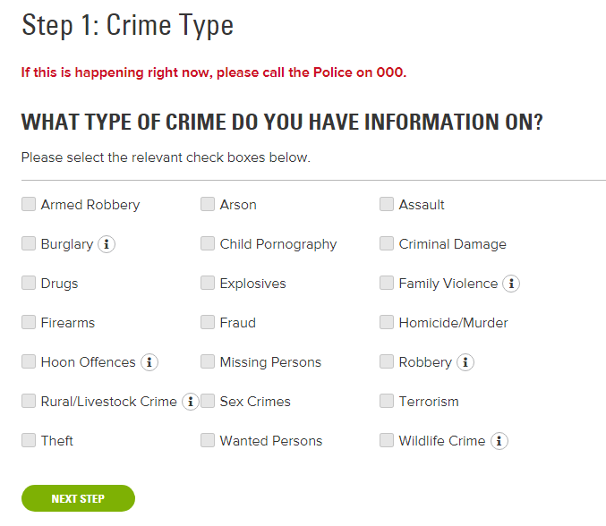Click info icon beside Wildlife Crime
Image resolution: width=606 pixels, height=526 pixels.
pos(499,441)
